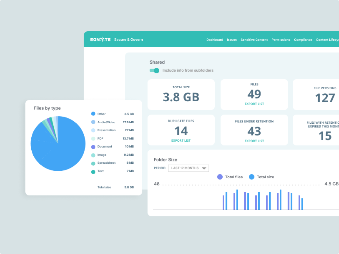Click the Document legend color dot
The height and width of the screenshot is (254, 339).
93,147
